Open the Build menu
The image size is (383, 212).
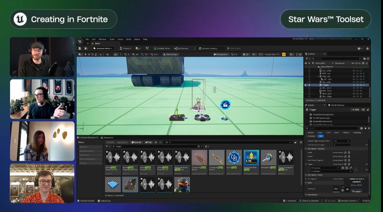coord(129,39)
